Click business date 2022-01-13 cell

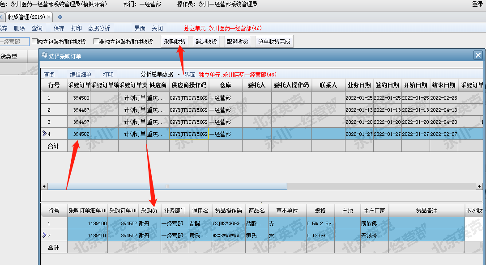pos(359,110)
